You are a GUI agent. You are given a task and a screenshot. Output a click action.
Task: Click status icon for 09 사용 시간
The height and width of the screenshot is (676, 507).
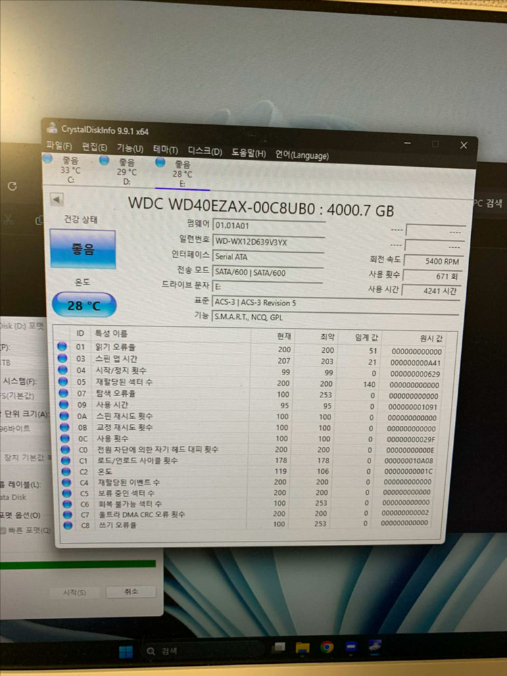pos(64,404)
